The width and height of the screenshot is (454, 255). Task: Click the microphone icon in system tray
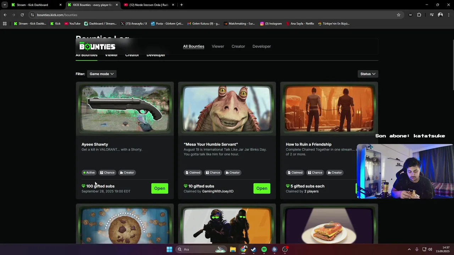point(417,249)
